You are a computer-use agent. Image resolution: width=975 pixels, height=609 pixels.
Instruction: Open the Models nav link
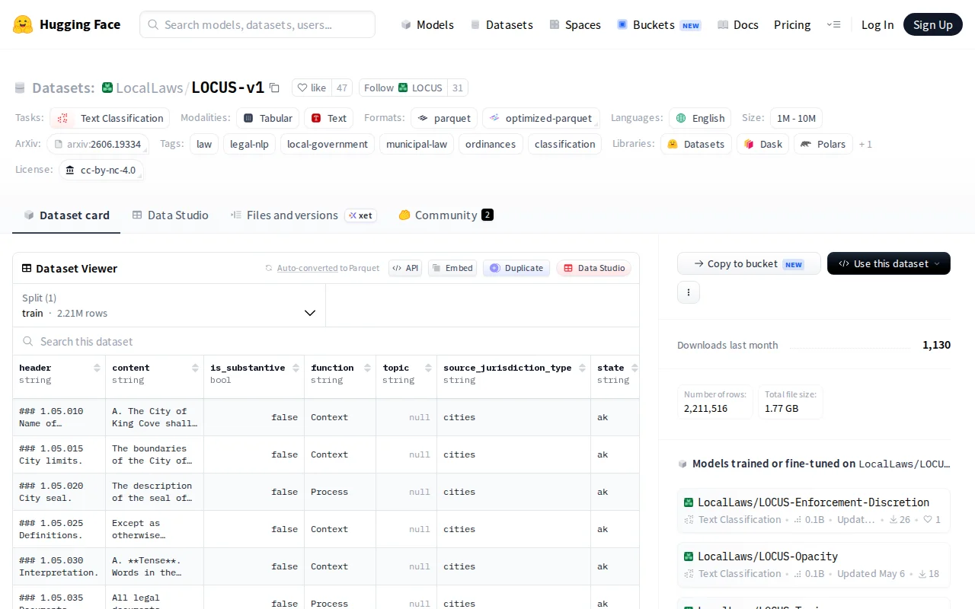pyautogui.click(x=427, y=24)
